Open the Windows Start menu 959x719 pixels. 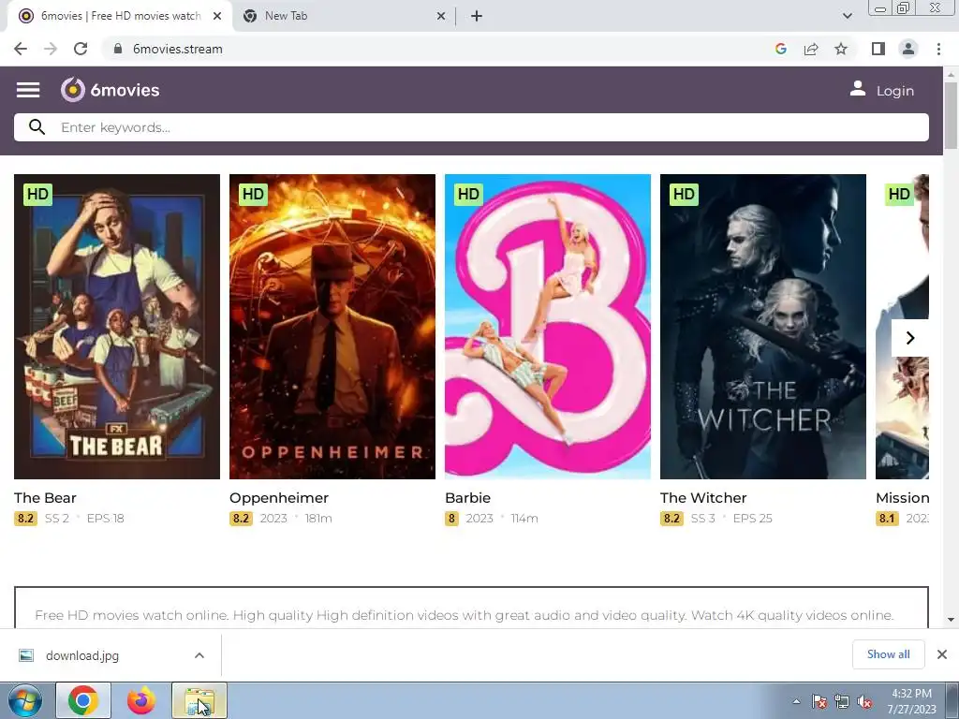[25, 700]
